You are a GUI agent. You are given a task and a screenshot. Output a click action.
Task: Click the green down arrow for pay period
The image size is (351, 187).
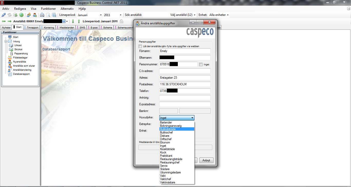click(73, 21)
